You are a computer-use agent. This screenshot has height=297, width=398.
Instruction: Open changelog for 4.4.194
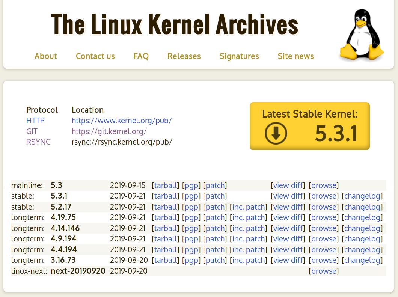[362, 250]
